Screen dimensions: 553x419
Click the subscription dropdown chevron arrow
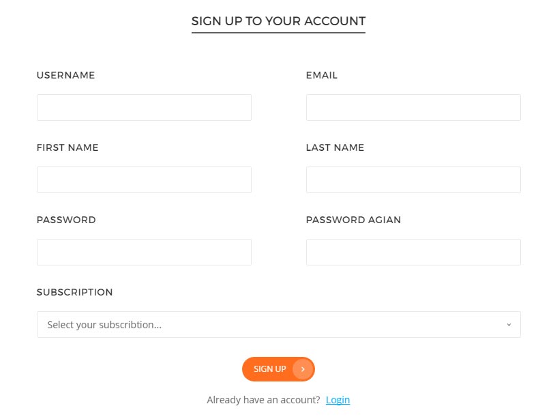click(x=509, y=325)
